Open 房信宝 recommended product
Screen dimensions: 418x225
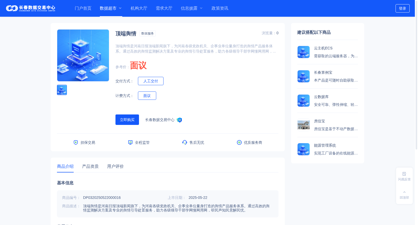click(x=320, y=121)
